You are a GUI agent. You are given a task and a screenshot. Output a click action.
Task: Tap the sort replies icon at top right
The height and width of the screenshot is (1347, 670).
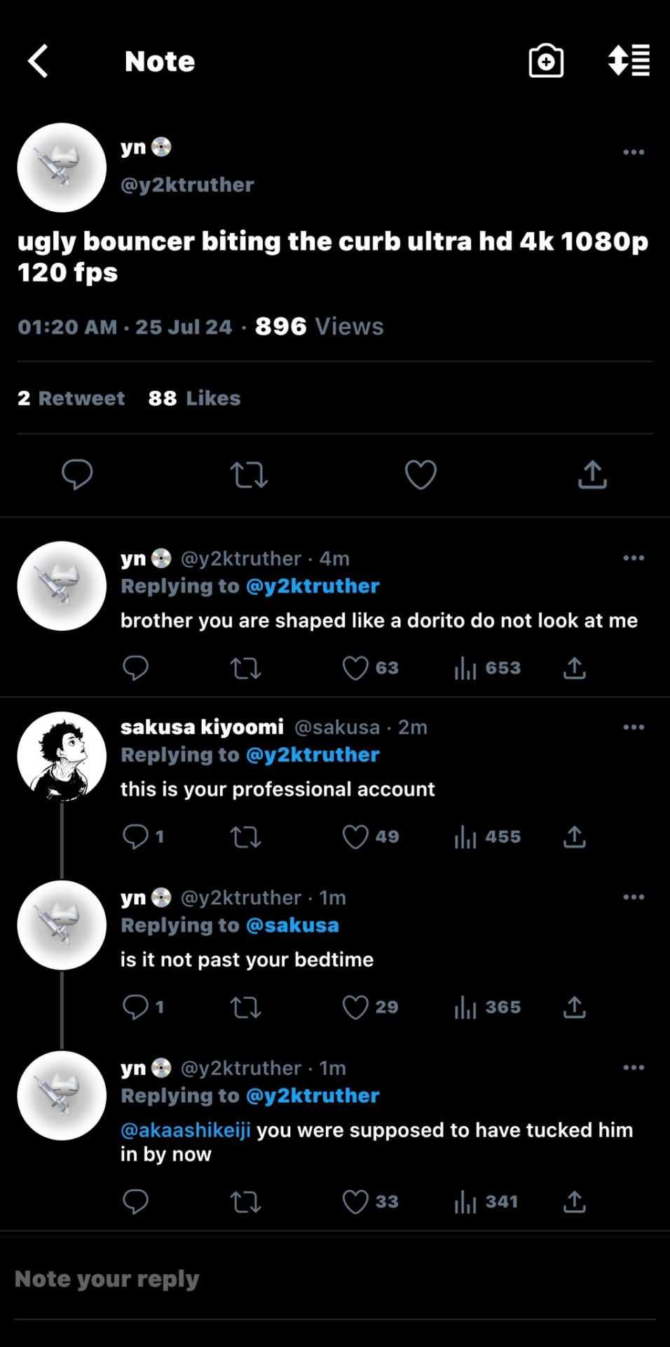tap(629, 61)
